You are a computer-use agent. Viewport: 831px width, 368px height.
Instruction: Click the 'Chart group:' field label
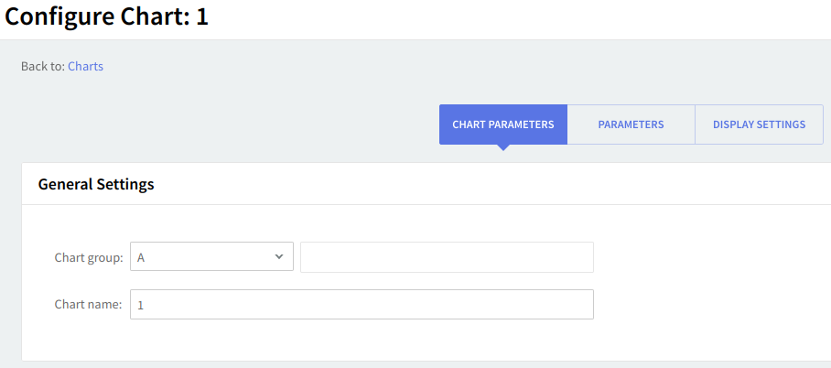point(89,258)
